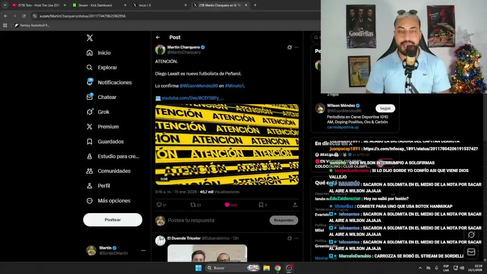Open account menu dots beside Martín @SordelliMartin

(x=143, y=250)
